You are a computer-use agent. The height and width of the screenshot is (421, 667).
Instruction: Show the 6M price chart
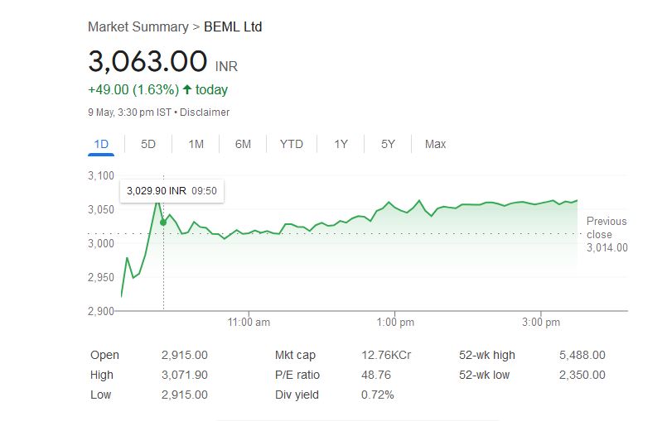pyautogui.click(x=243, y=144)
